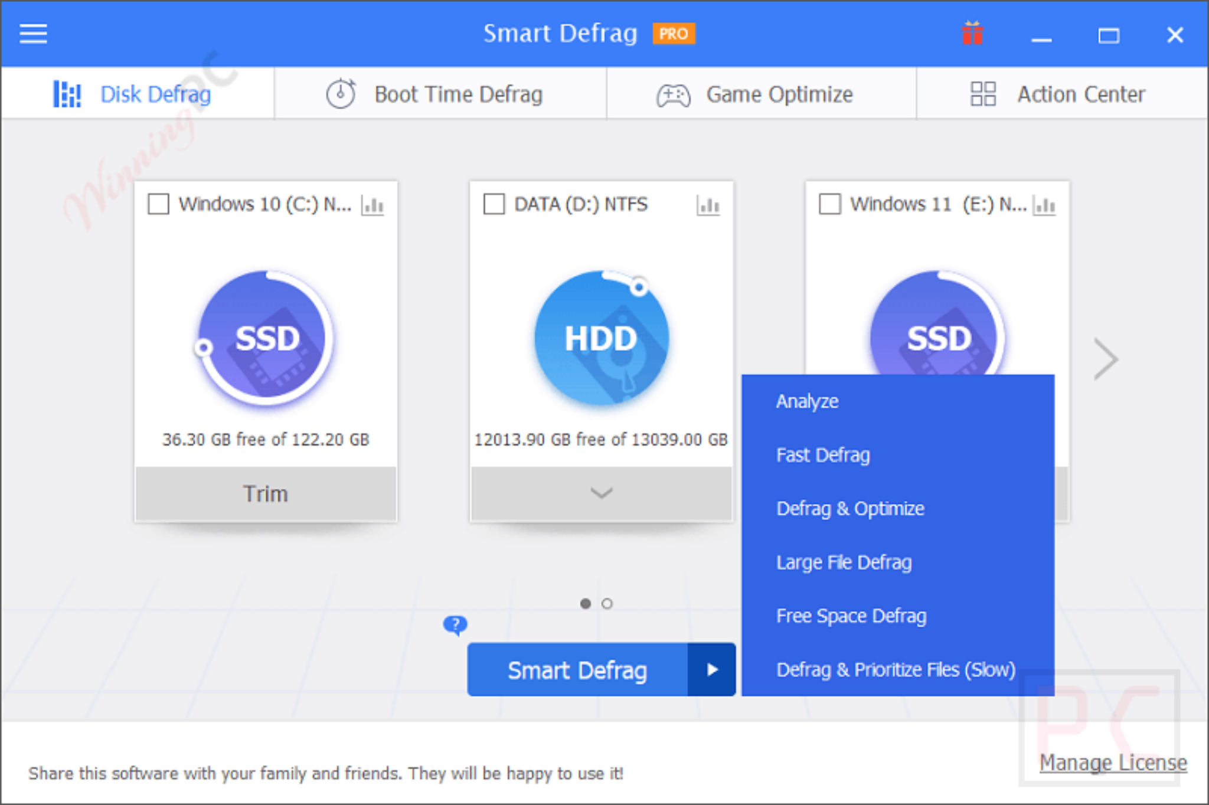Click the gamepad icon for Game Optimize
The height and width of the screenshot is (805, 1209).
tap(672, 94)
